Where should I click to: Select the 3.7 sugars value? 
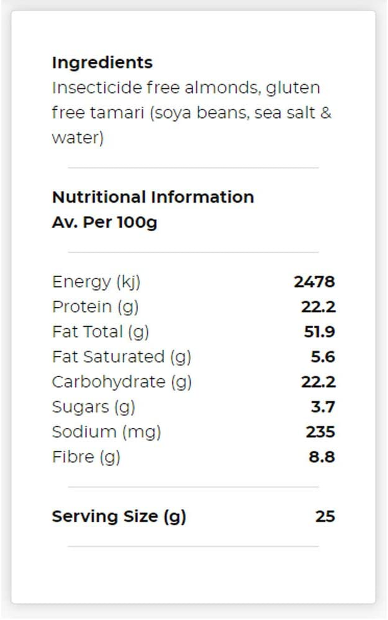click(x=323, y=407)
